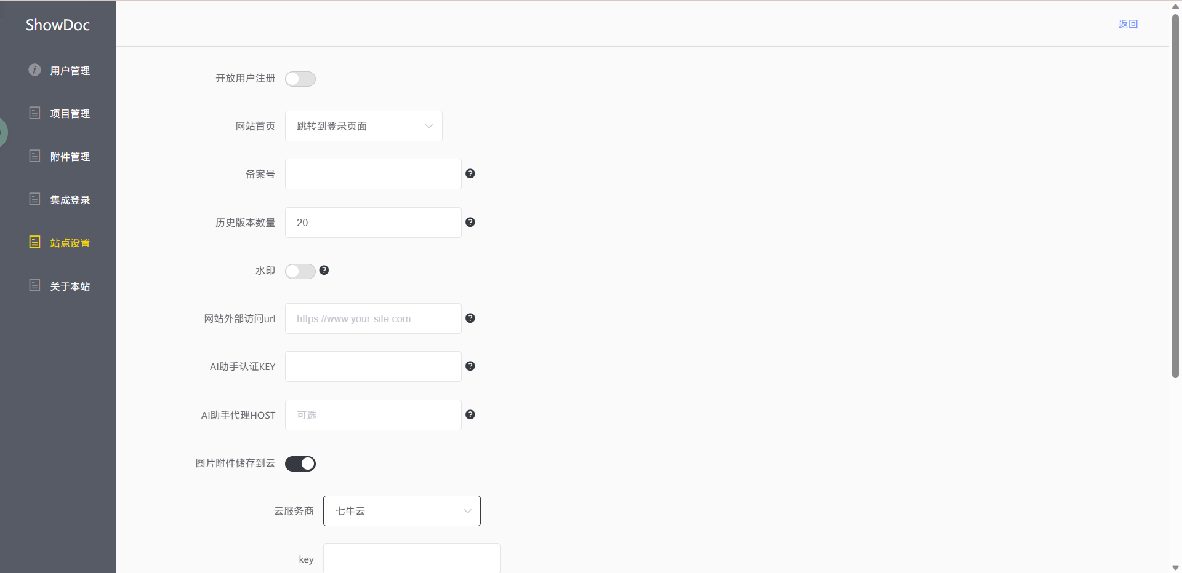
Task: Disable the 图片附件储存到云 switch
Action: (300, 464)
